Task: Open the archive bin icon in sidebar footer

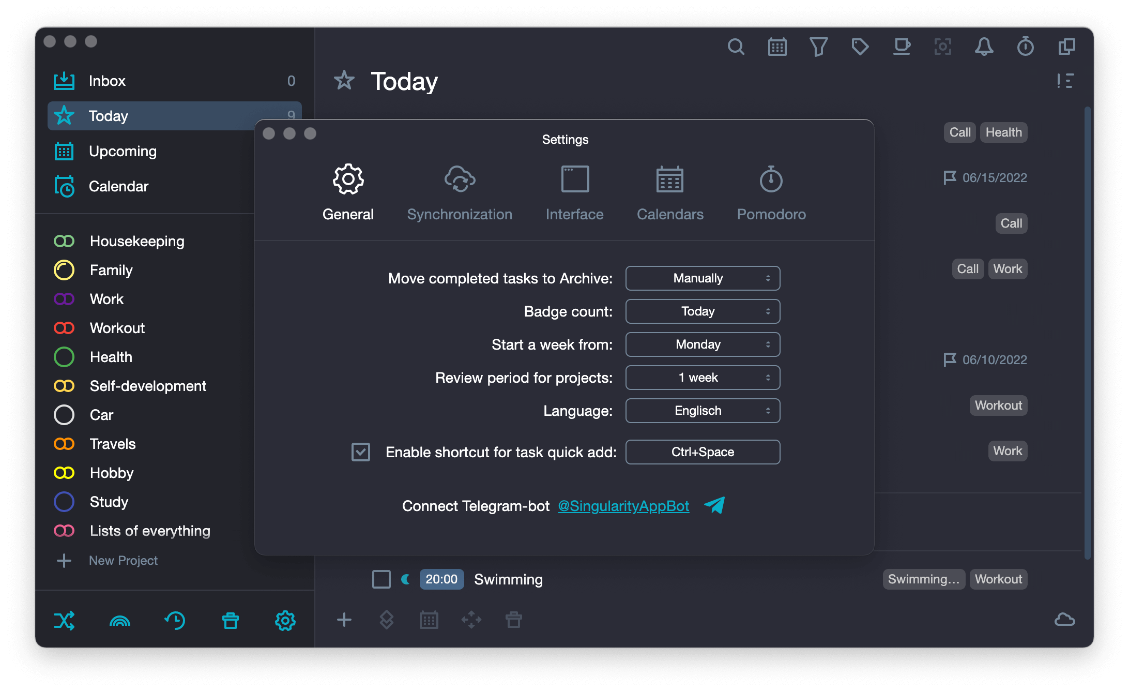Action: coord(231,620)
